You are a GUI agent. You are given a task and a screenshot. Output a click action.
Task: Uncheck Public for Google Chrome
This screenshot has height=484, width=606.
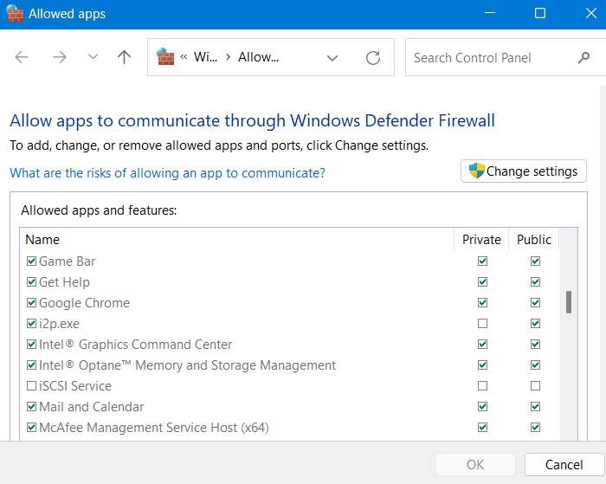535,303
